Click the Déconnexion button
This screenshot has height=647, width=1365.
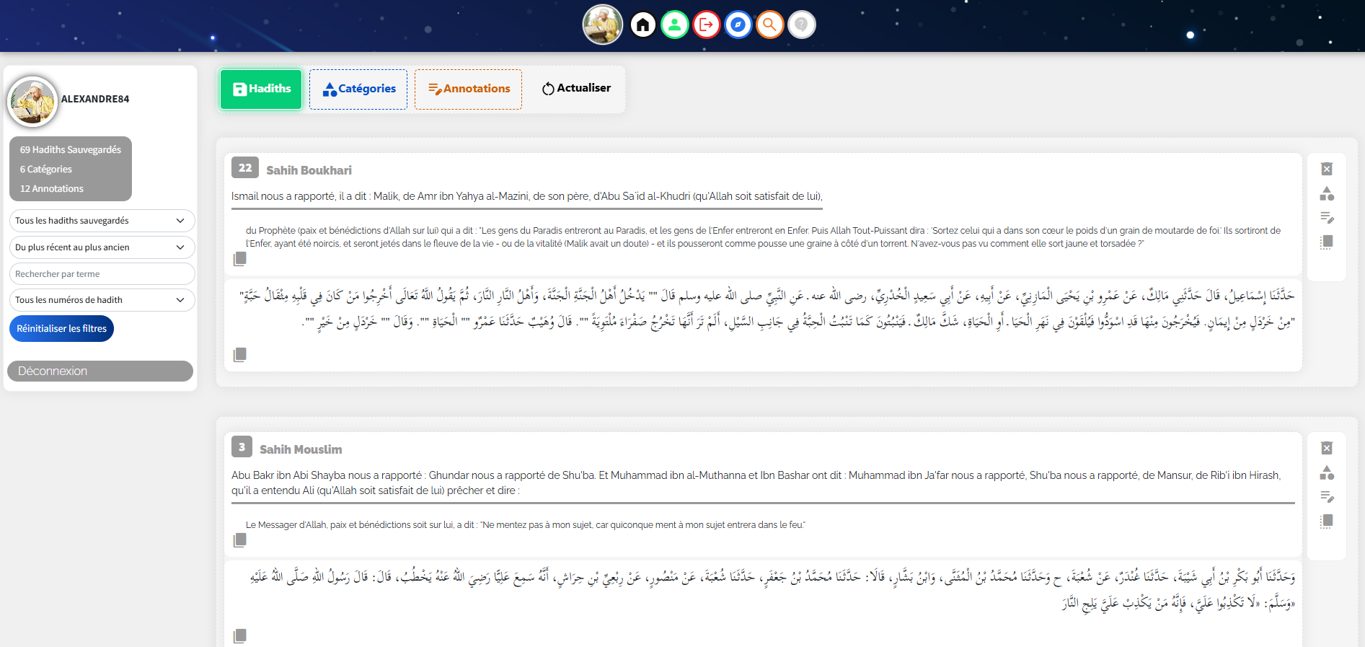click(100, 371)
